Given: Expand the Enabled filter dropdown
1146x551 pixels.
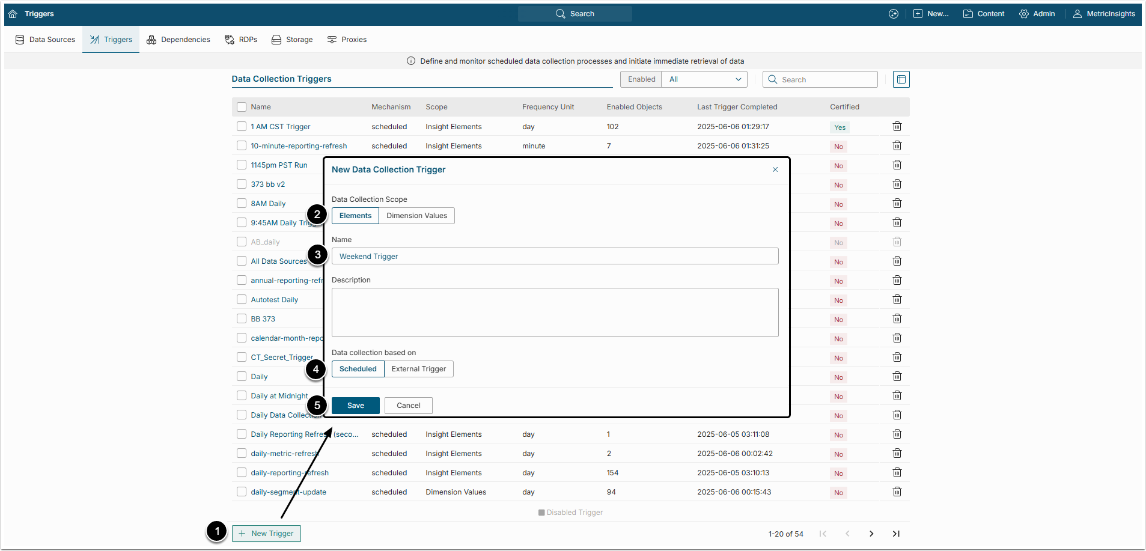Looking at the screenshot, I should 704,79.
